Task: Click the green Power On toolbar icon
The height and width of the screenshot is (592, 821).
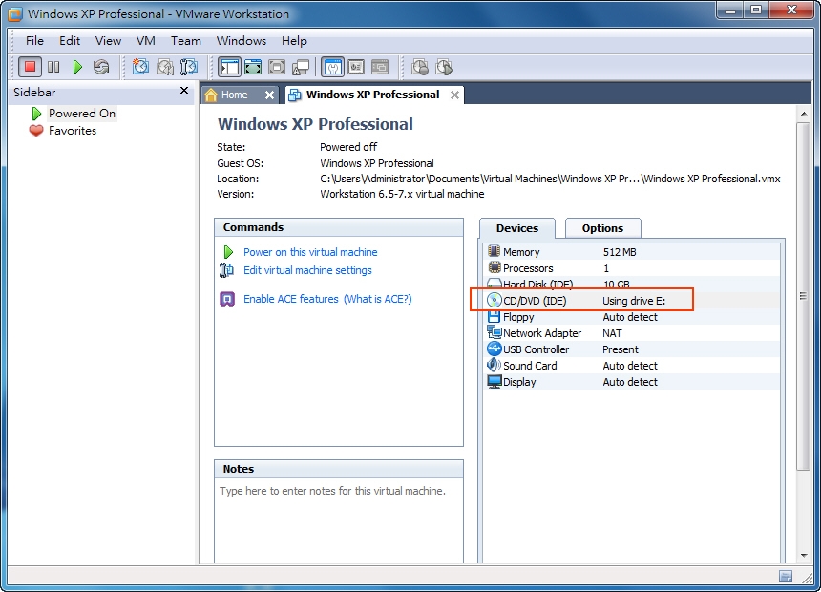Action: [x=77, y=67]
